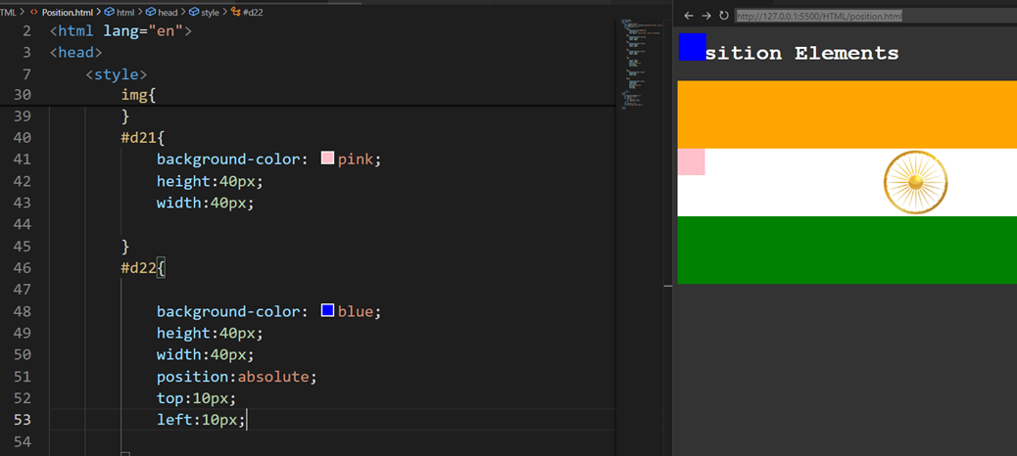Place cursor on the #d22{ selector line
Viewport: 1017px width, 456px height.
[x=143, y=268]
